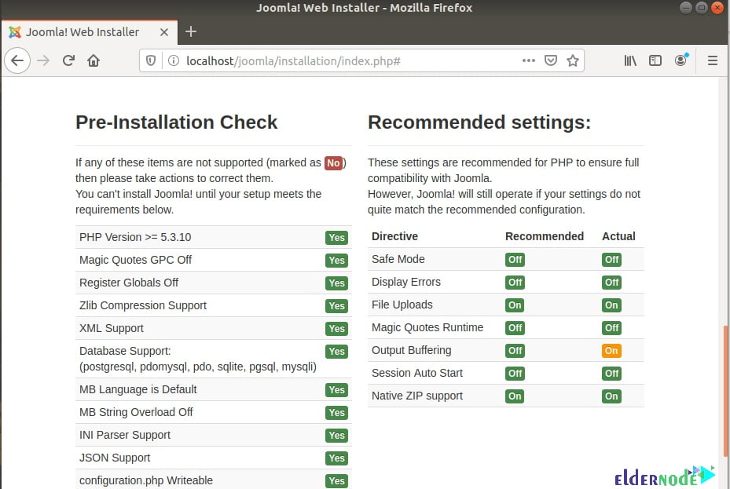Viewport: 730px width, 489px height.
Task: Open page actions three-dot menu
Action: (529, 60)
